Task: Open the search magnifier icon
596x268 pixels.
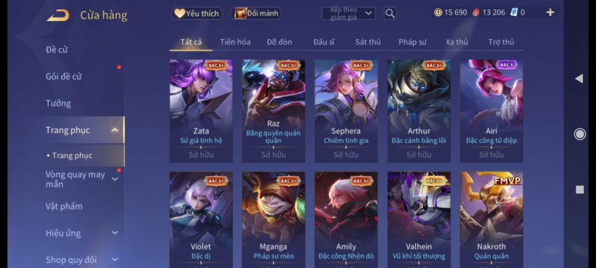Action: [389, 13]
